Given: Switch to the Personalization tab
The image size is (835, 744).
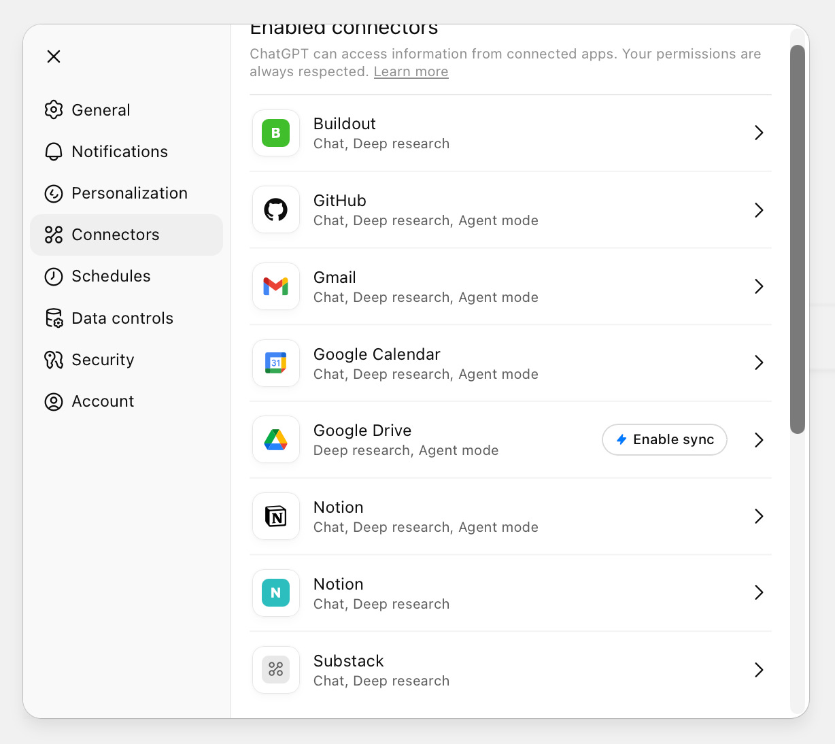Looking at the screenshot, I should (x=126, y=193).
